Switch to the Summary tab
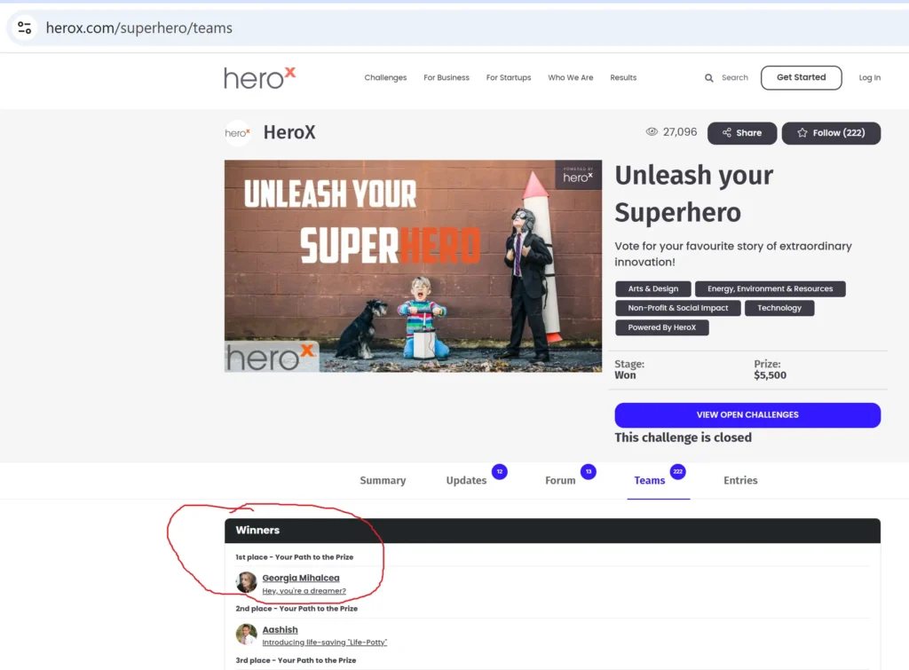Image resolution: width=909 pixels, height=670 pixels. [x=383, y=480]
